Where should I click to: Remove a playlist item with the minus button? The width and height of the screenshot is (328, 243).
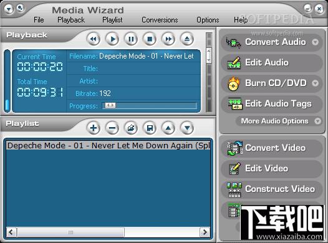[112, 128]
